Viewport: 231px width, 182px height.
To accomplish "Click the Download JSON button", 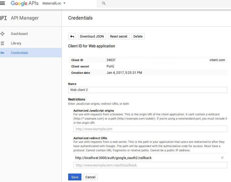I will pyautogui.click(x=92, y=37).
